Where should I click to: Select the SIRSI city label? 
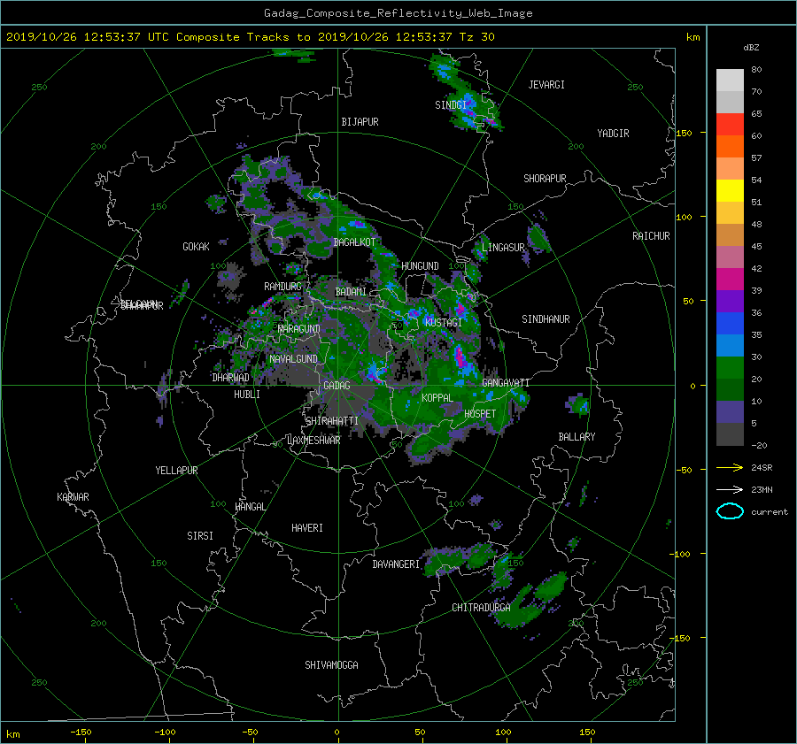200,536
